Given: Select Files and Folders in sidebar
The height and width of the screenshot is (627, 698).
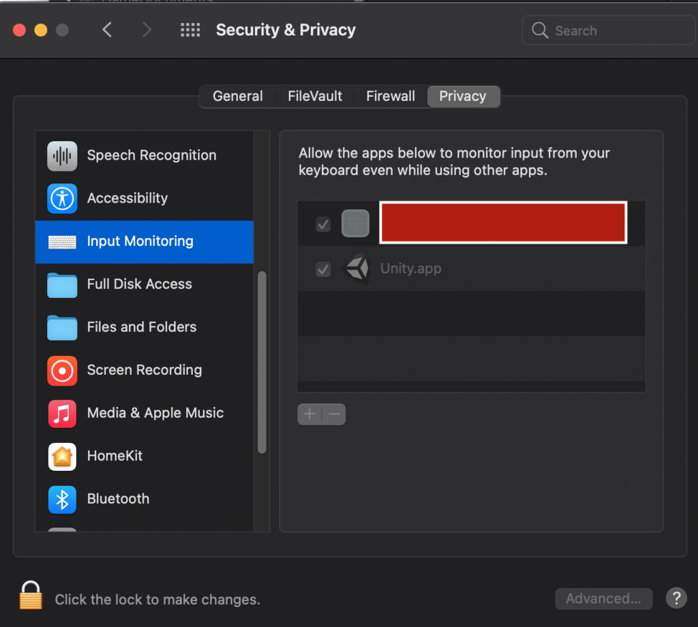Looking at the screenshot, I should (142, 327).
